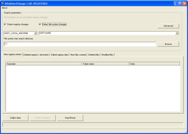Click the resize grip in status bar
This screenshot has width=188, height=134.
(186, 132)
